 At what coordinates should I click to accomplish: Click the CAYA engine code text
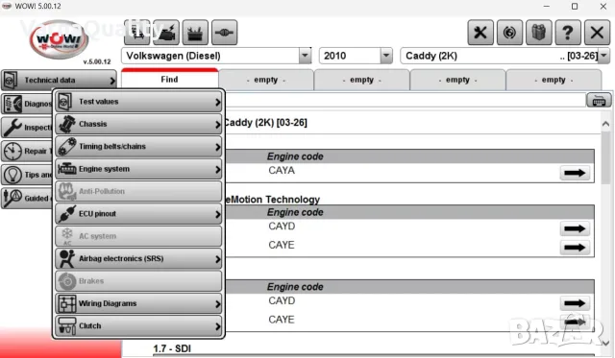282,171
